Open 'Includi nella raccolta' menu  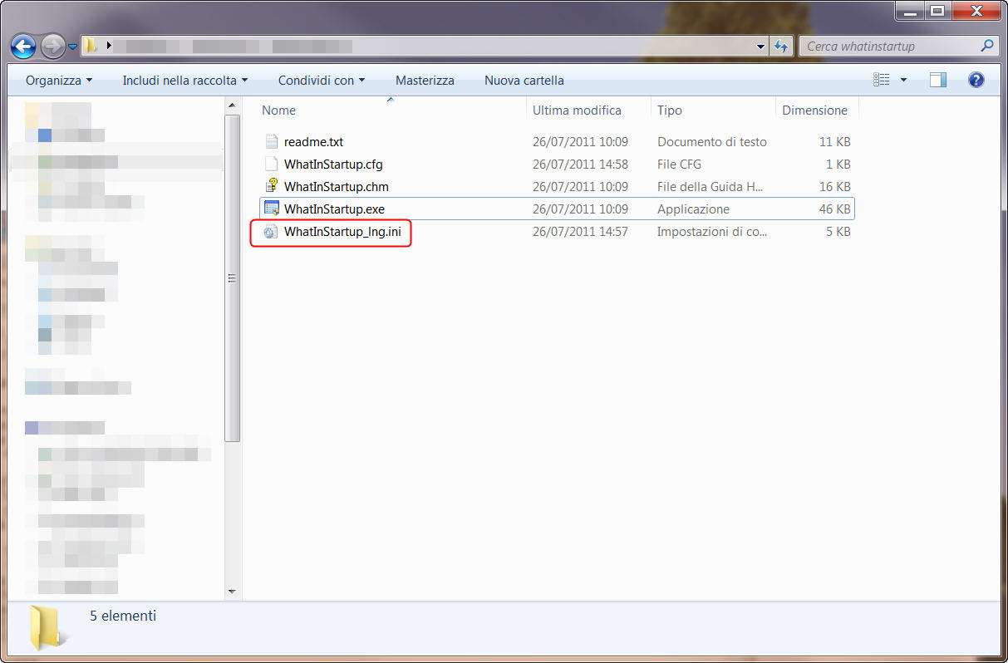pyautogui.click(x=185, y=81)
